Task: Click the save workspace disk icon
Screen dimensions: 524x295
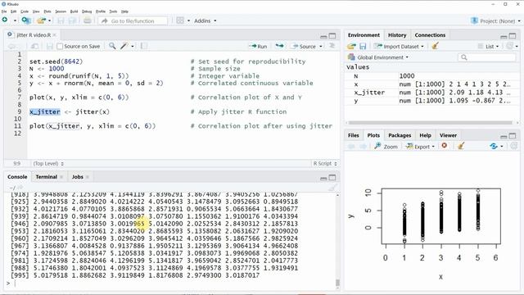Action: 363,46
